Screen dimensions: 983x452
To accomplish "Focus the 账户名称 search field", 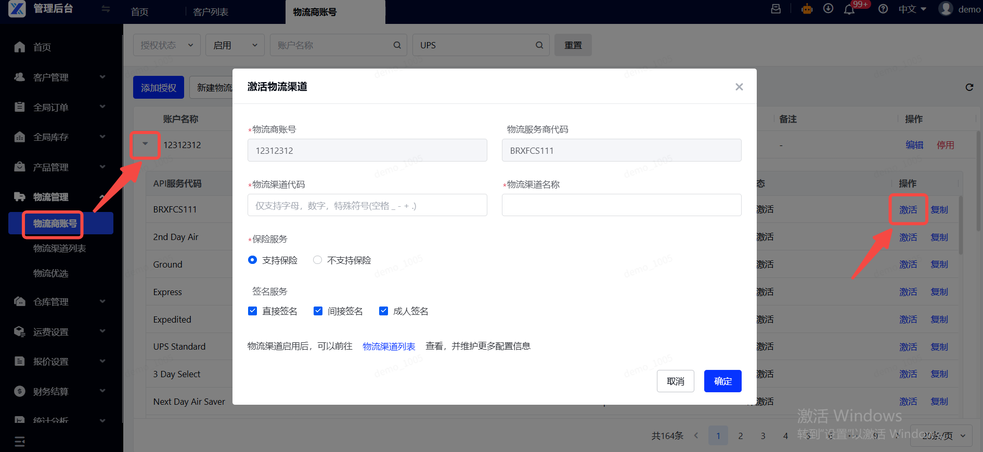I will [338, 45].
